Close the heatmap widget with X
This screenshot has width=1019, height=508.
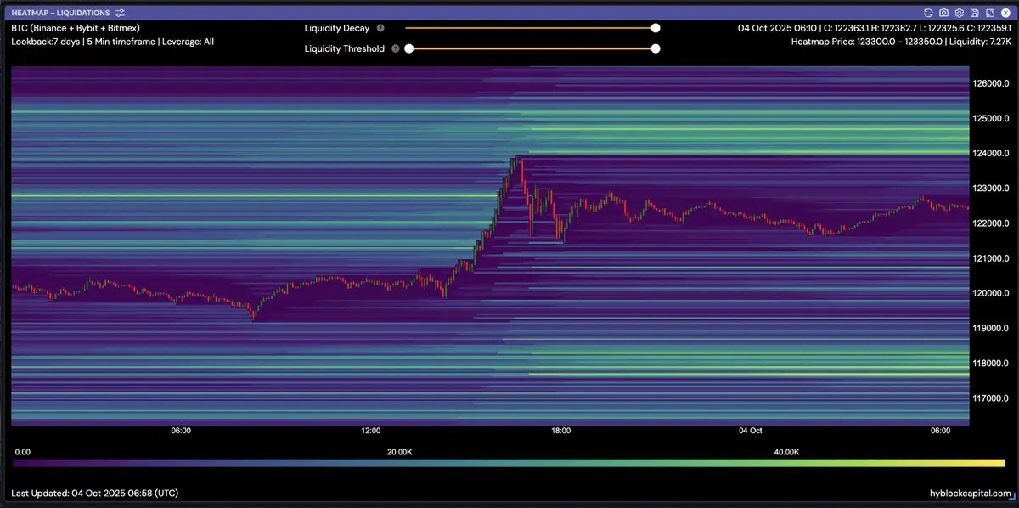[1005, 13]
